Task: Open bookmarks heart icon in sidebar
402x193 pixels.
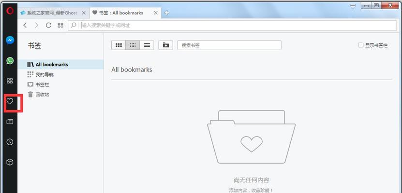Action: pyautogui.click(x=10, y=101)
